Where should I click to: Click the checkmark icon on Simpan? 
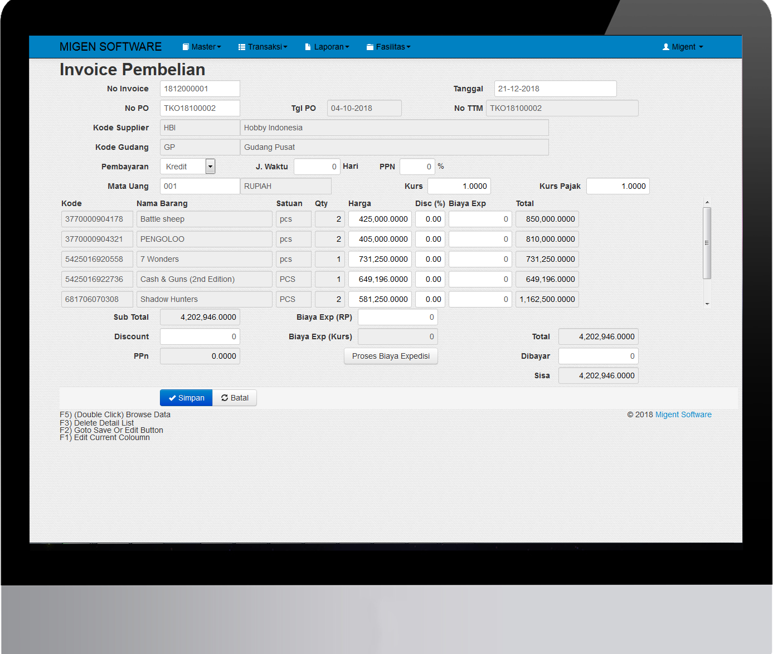[x=172, y=398]
